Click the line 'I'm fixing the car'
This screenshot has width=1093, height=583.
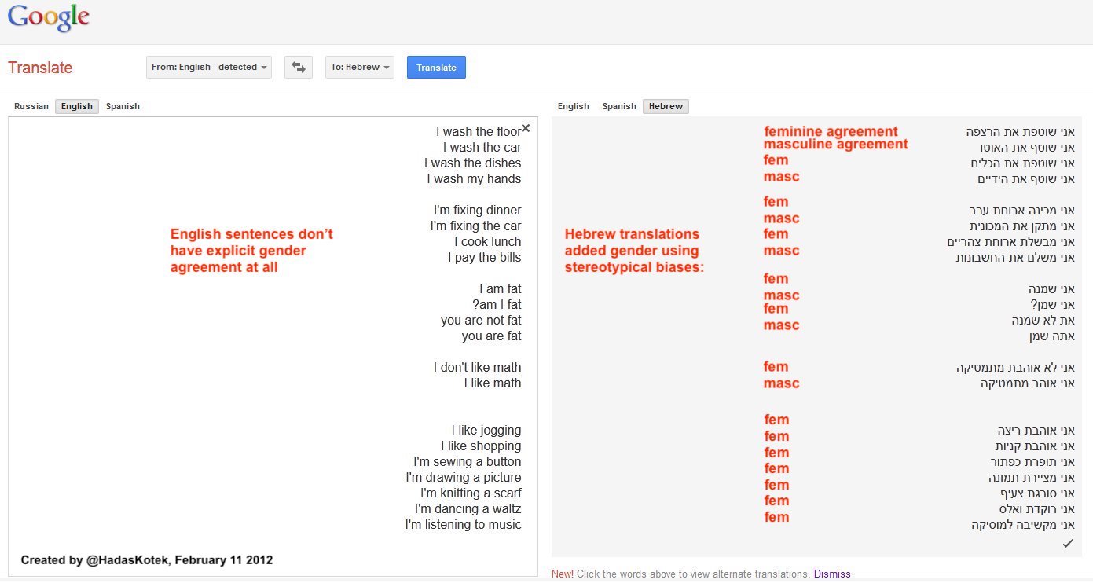coord(476,226)
